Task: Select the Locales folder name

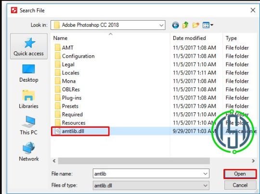Action: tap(70, 73)
